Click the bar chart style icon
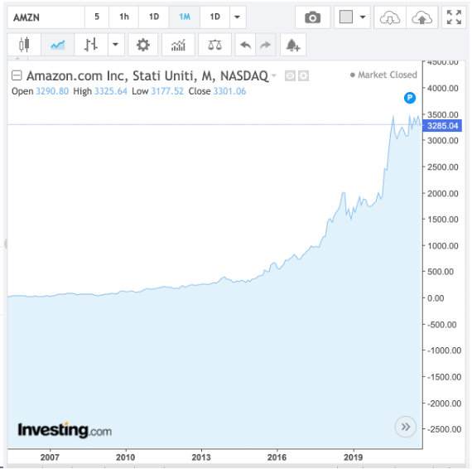The image size is (472, 469). [91, 45]
